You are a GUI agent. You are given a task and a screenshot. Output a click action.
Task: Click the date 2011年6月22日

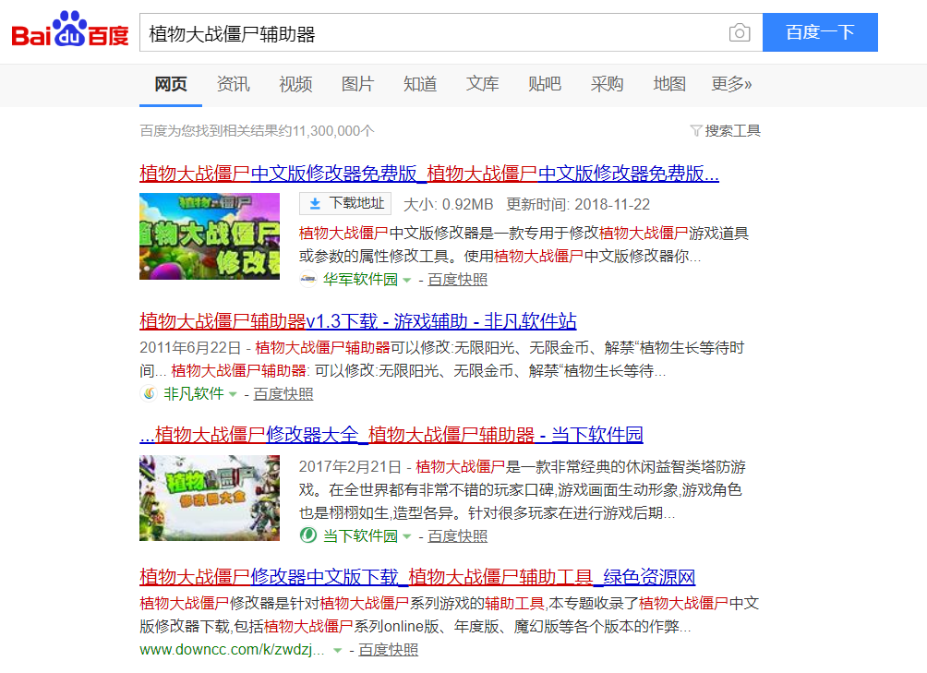tap(190, 347)
